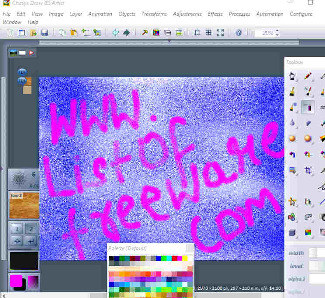Viewport: 325px width, 298px height.
Task: Select the yellow Paint Brush tool
Action: 292,92
